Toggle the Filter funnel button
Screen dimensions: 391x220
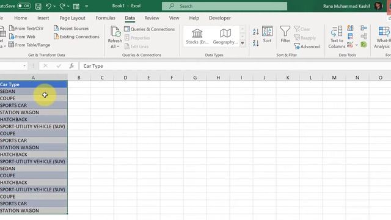click(285, 34)
